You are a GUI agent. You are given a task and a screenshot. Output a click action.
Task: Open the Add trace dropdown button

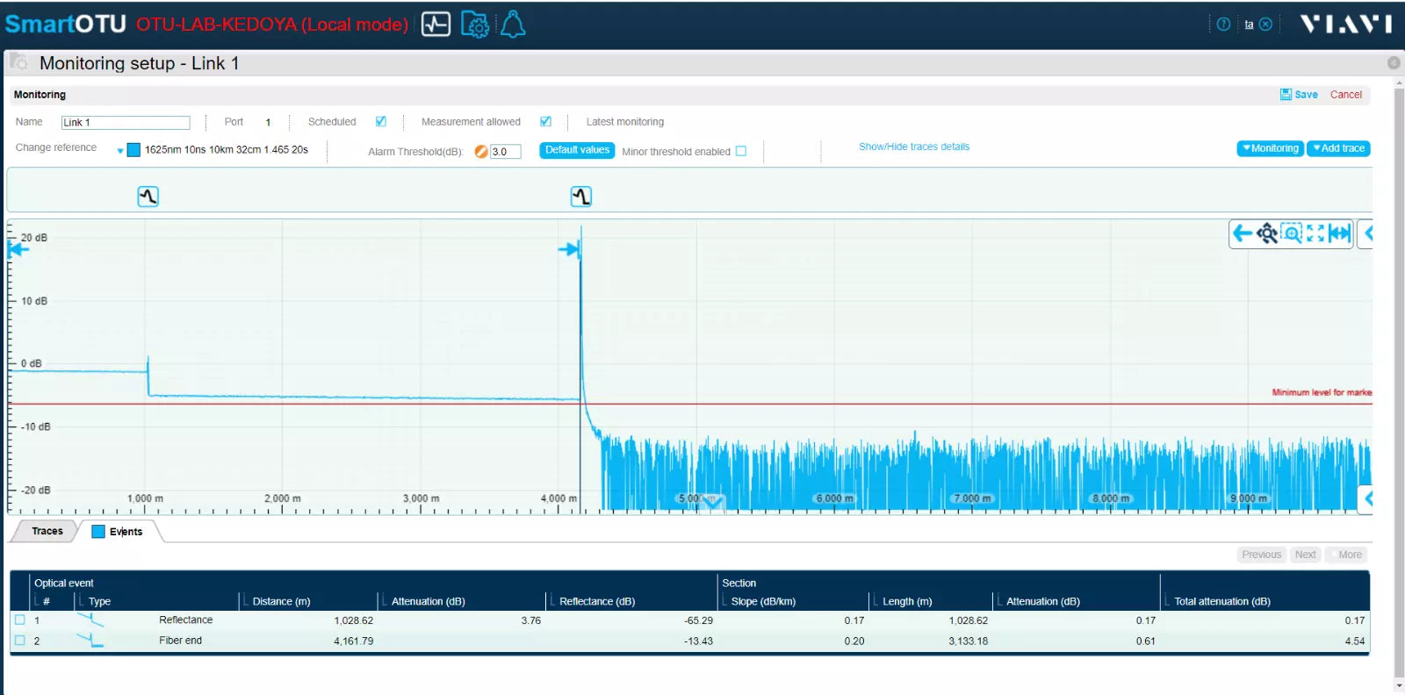pos(1338,148)
